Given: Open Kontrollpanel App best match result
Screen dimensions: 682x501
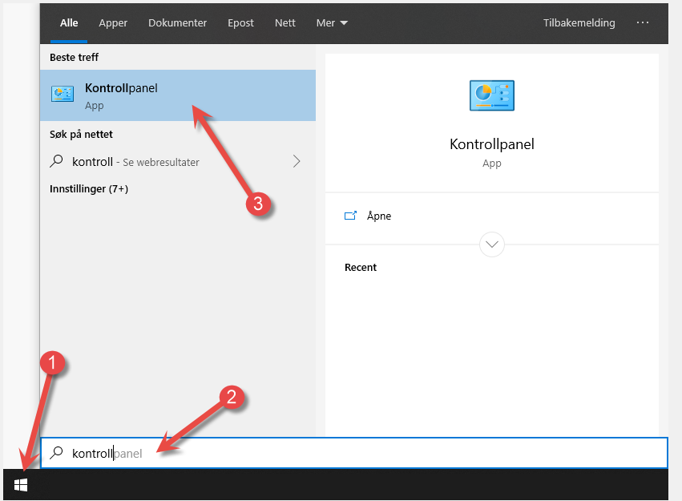Looking at the screenshot, I should point(177,95).
